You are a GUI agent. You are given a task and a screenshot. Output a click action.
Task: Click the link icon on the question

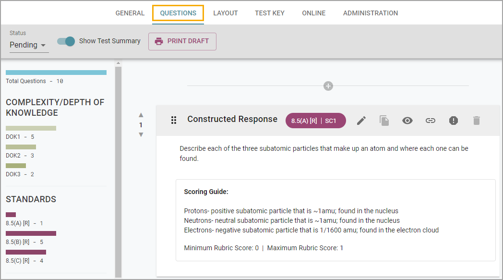[x=431, y=121]
